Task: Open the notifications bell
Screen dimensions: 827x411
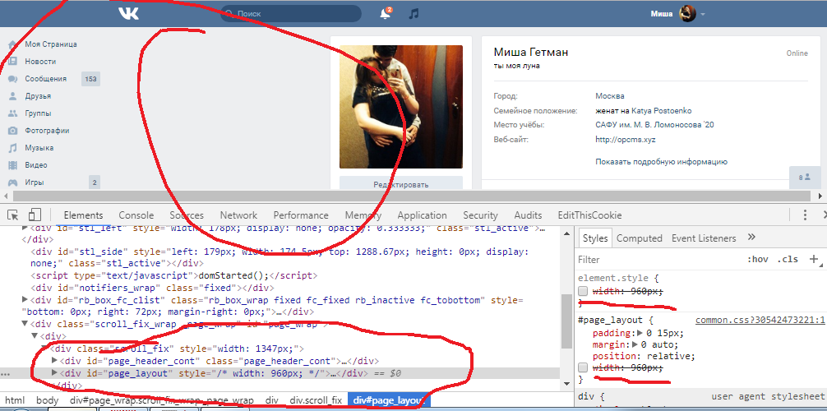Action: pos(385,14)
